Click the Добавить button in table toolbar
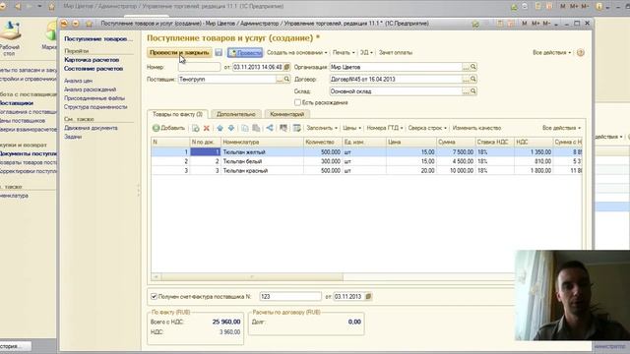The image size is (630, 354). pyautogui.click(x=168, y=128)
